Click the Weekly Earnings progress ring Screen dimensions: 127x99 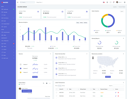coord(99,43)
